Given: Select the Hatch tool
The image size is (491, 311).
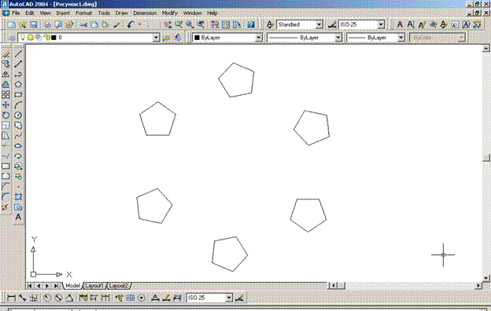Looking at the screenshot, I should point(18,197).
